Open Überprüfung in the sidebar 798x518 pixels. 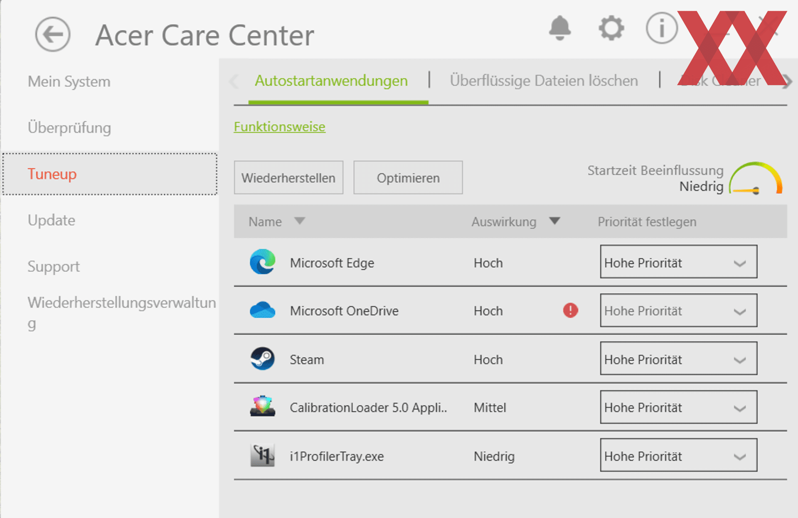click(x=69, y=128)
